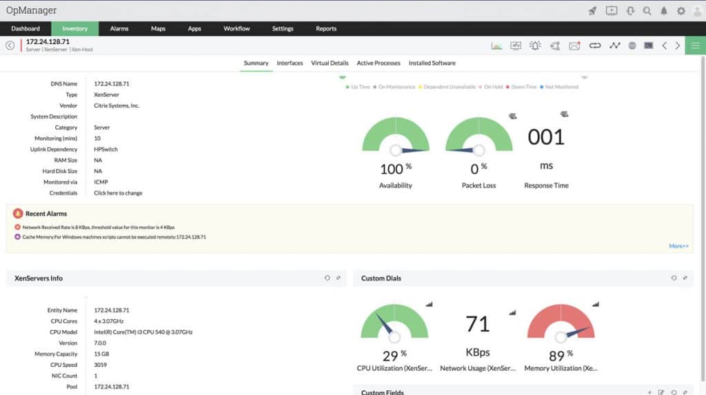This screenshot has width=706, height=395.
Task: Add a new custom field with plus icon
Action: [649, 392]
